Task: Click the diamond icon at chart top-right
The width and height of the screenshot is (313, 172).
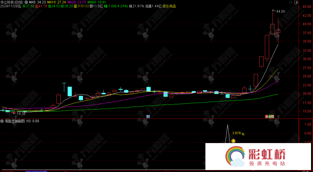Action: click(290, 2)
